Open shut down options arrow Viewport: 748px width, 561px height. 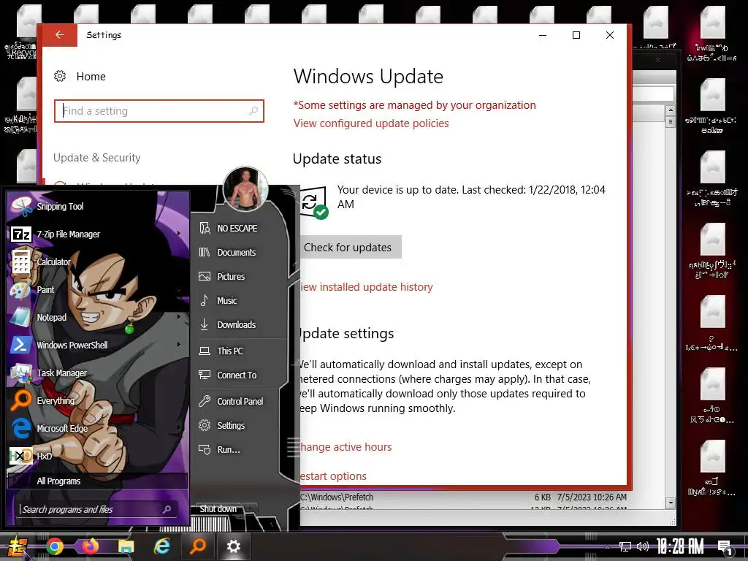tap(251, 509)
